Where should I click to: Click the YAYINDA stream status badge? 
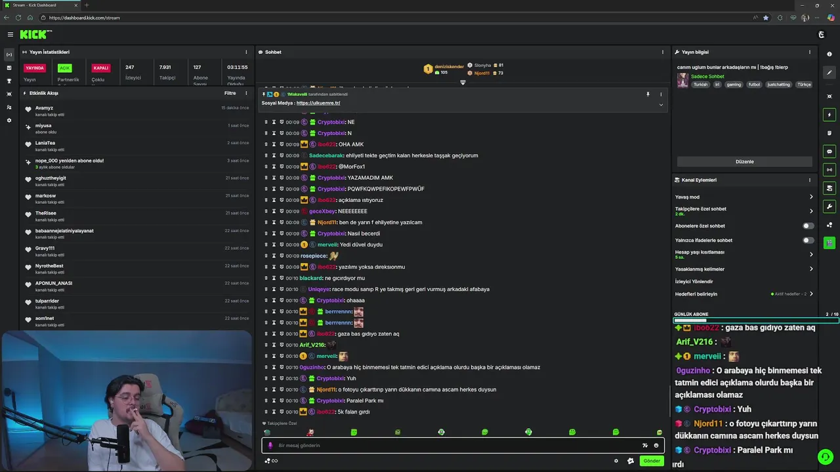click(x=35, y=68)
